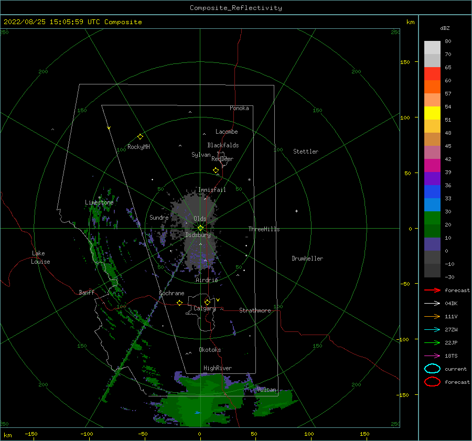Click the ThreeHills city label
Image resolution: width=472 pixels, height=441 pixels.
tap(264, 229)
